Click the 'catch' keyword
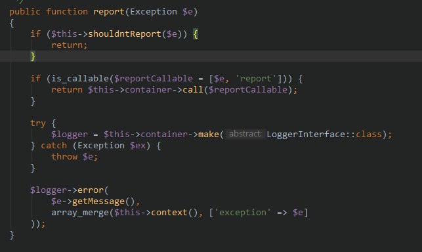The width and height of the screenshot is (422, 252). (54, 146)
